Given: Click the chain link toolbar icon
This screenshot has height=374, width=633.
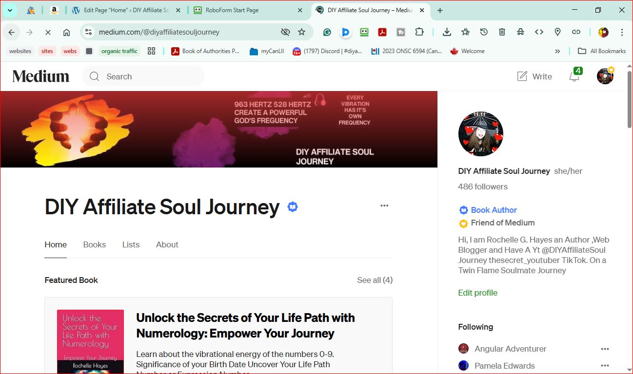Looking at the screenshot, I should pos(576,32).
